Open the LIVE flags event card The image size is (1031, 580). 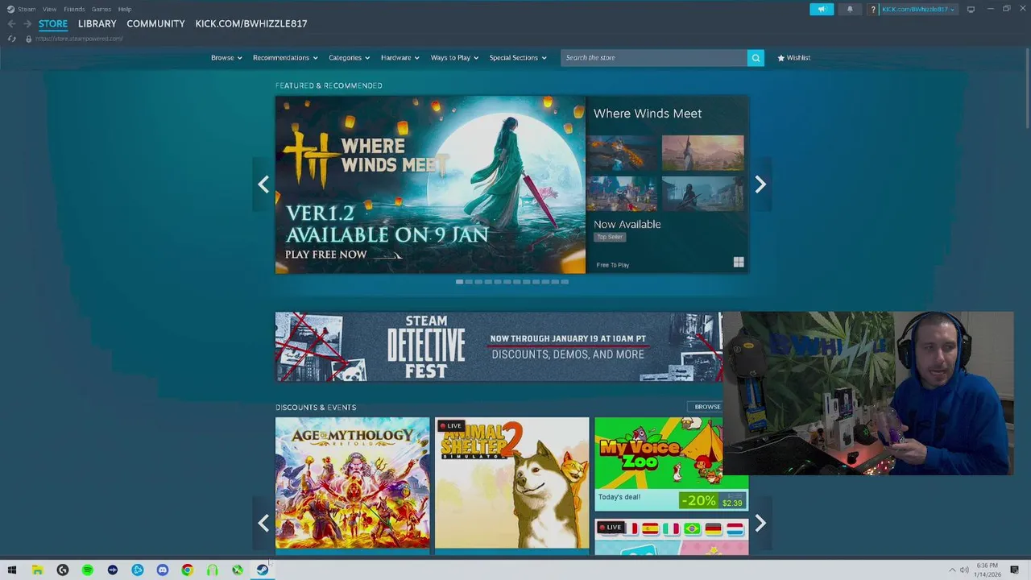click(671, 536)
